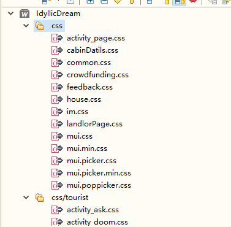Click the file icon beside house.css
231x227 pixels.
pos(57,99)
